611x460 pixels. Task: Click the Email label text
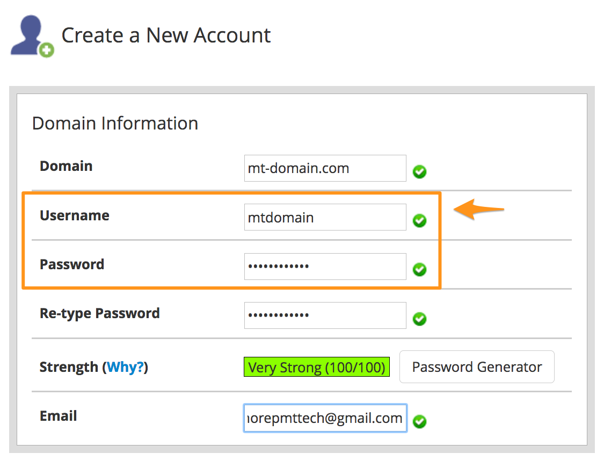pyautogui.click(x=59, y=416)
